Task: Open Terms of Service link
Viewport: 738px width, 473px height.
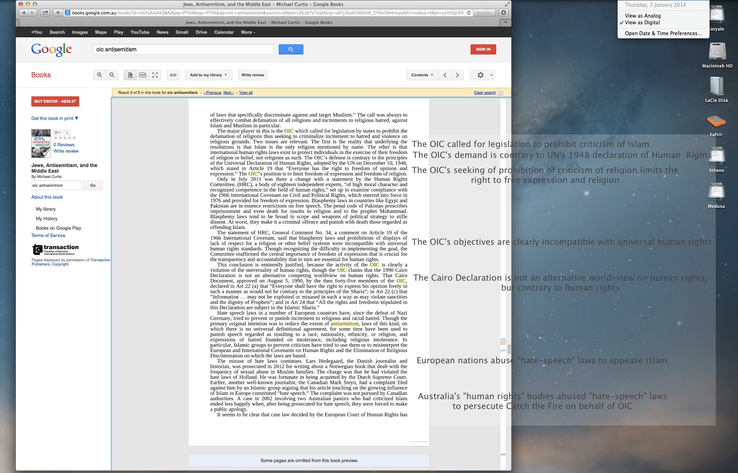Action: coord(48,235)
